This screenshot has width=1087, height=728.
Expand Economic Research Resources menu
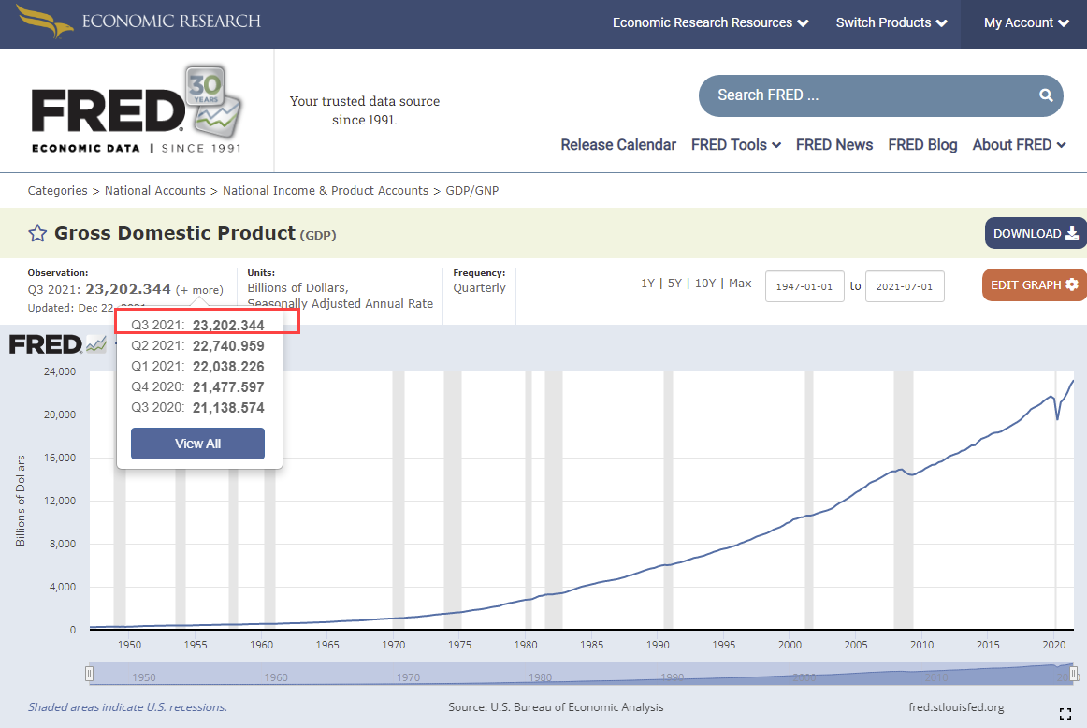coord(710,22)
